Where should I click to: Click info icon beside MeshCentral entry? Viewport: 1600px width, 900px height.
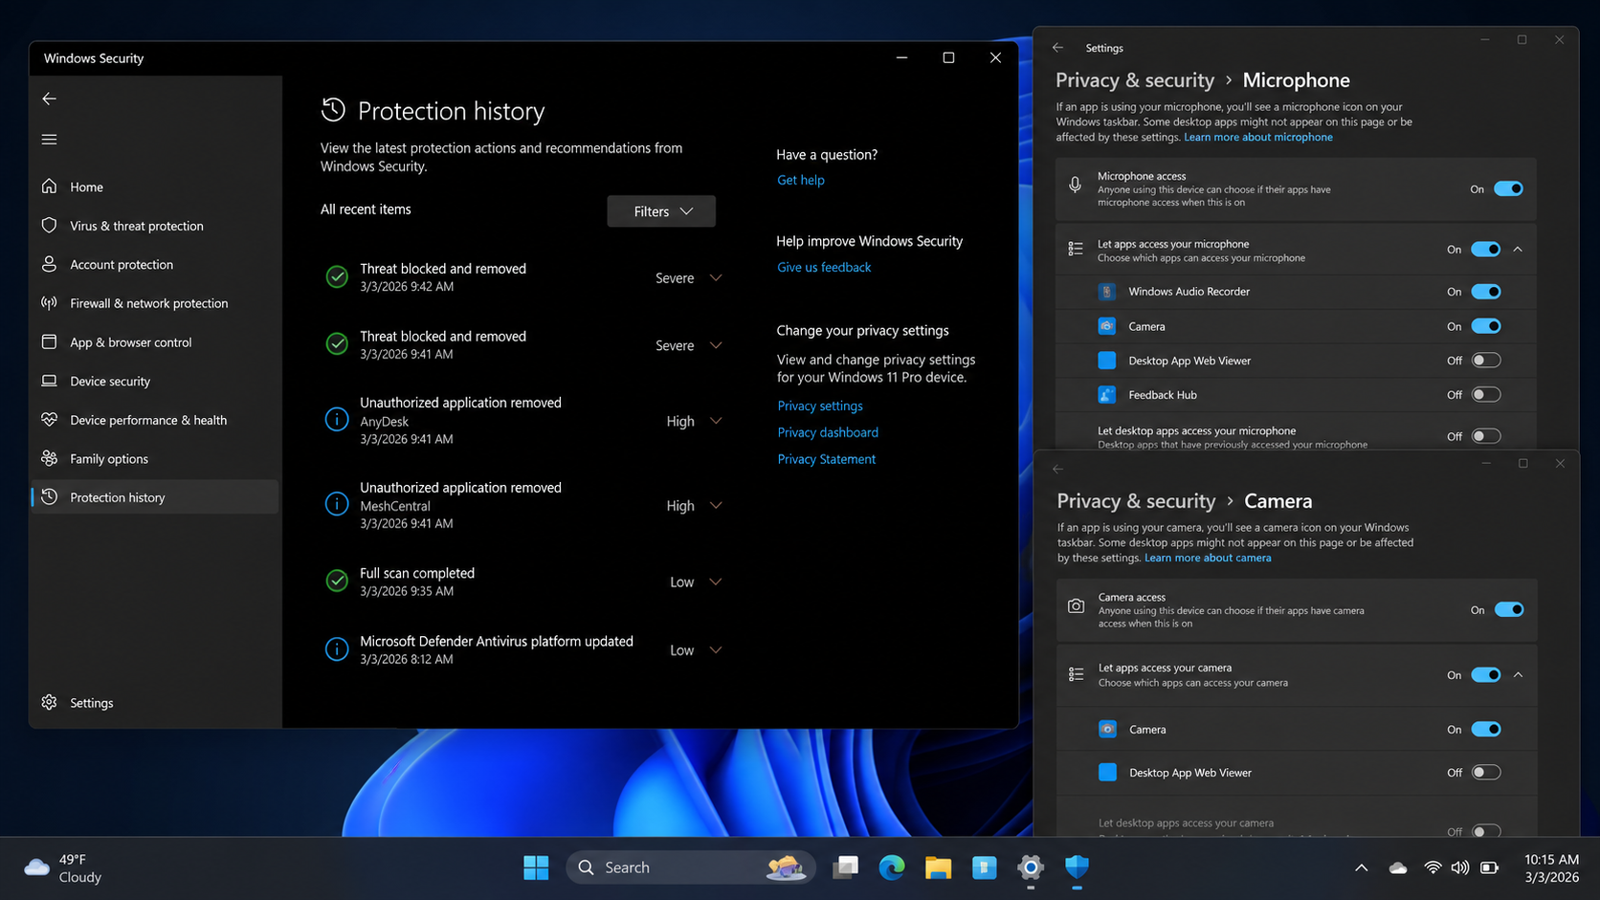337,504
